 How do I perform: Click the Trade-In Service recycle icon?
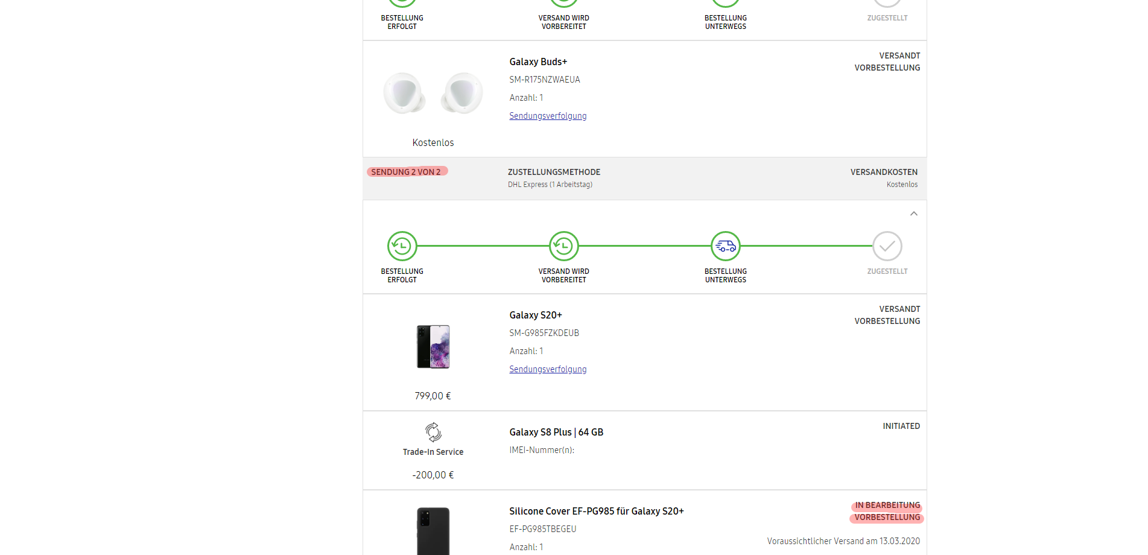[x=433, y=432]
